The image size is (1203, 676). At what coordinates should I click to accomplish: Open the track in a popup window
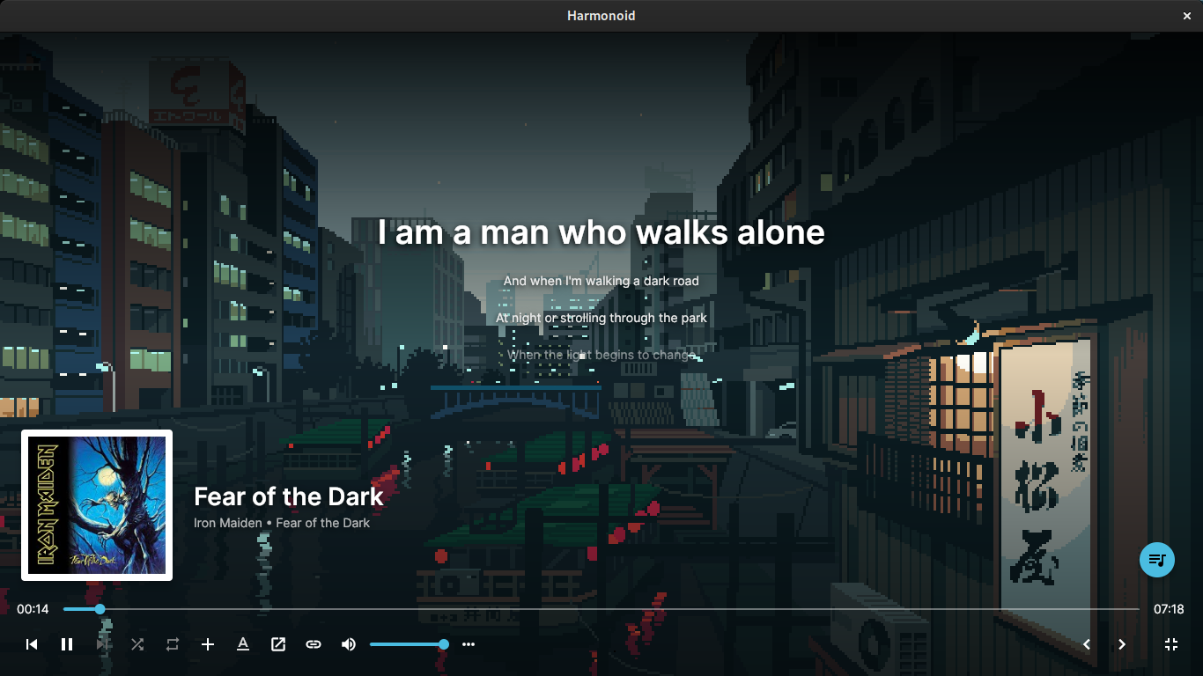click(278, 644)
